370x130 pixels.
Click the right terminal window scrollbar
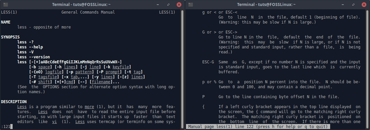(x=367, y=69)
